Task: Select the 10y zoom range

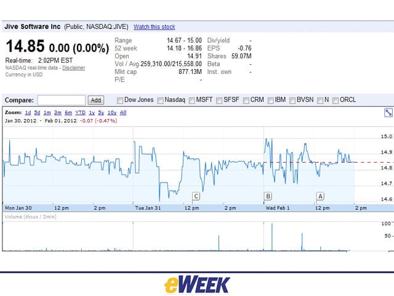Action: pyautogui.click(x=112, y=112)
